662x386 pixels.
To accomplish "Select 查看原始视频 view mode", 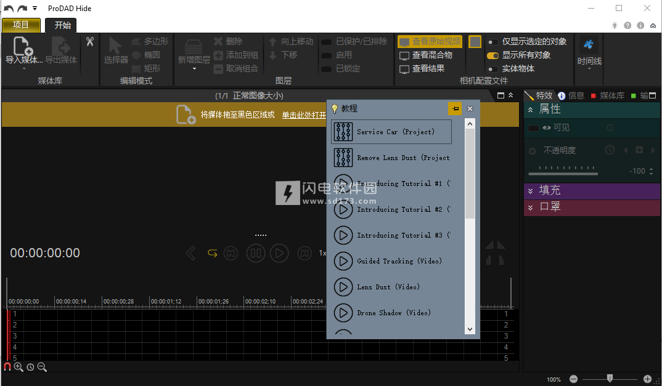I will click(430, 41).
